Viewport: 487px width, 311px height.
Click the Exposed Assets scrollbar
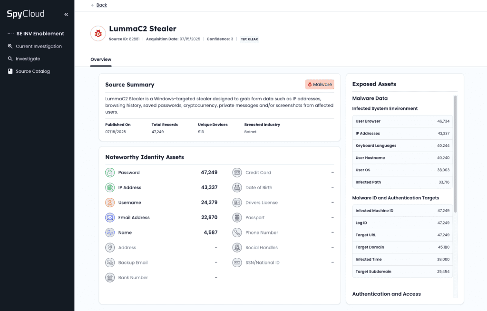[x=455, y=154]
